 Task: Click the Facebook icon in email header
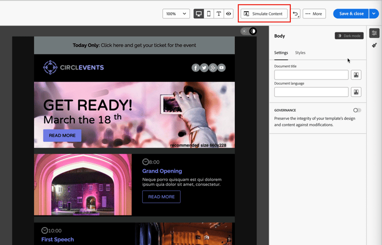click(x=196, y=68)
